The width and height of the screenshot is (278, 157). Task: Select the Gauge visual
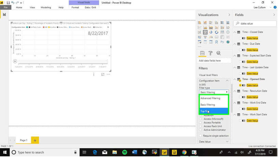coord(211,37)
